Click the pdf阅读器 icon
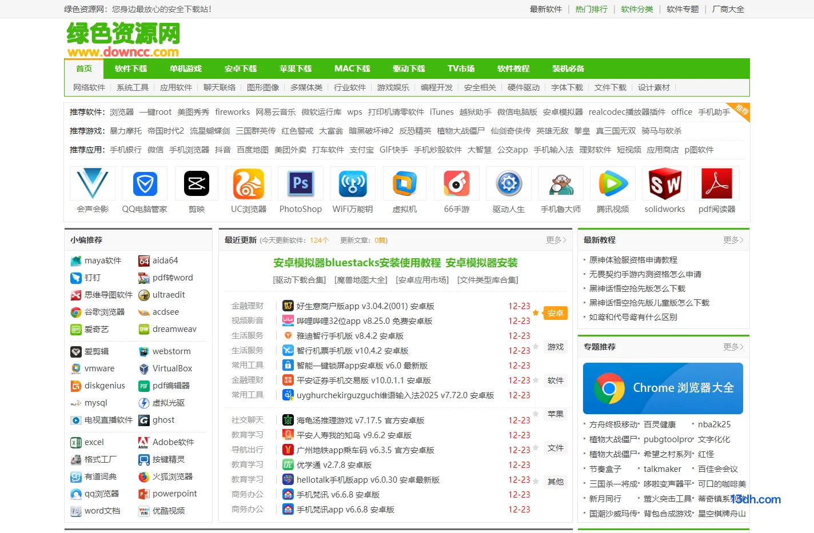 pos(717,184)
